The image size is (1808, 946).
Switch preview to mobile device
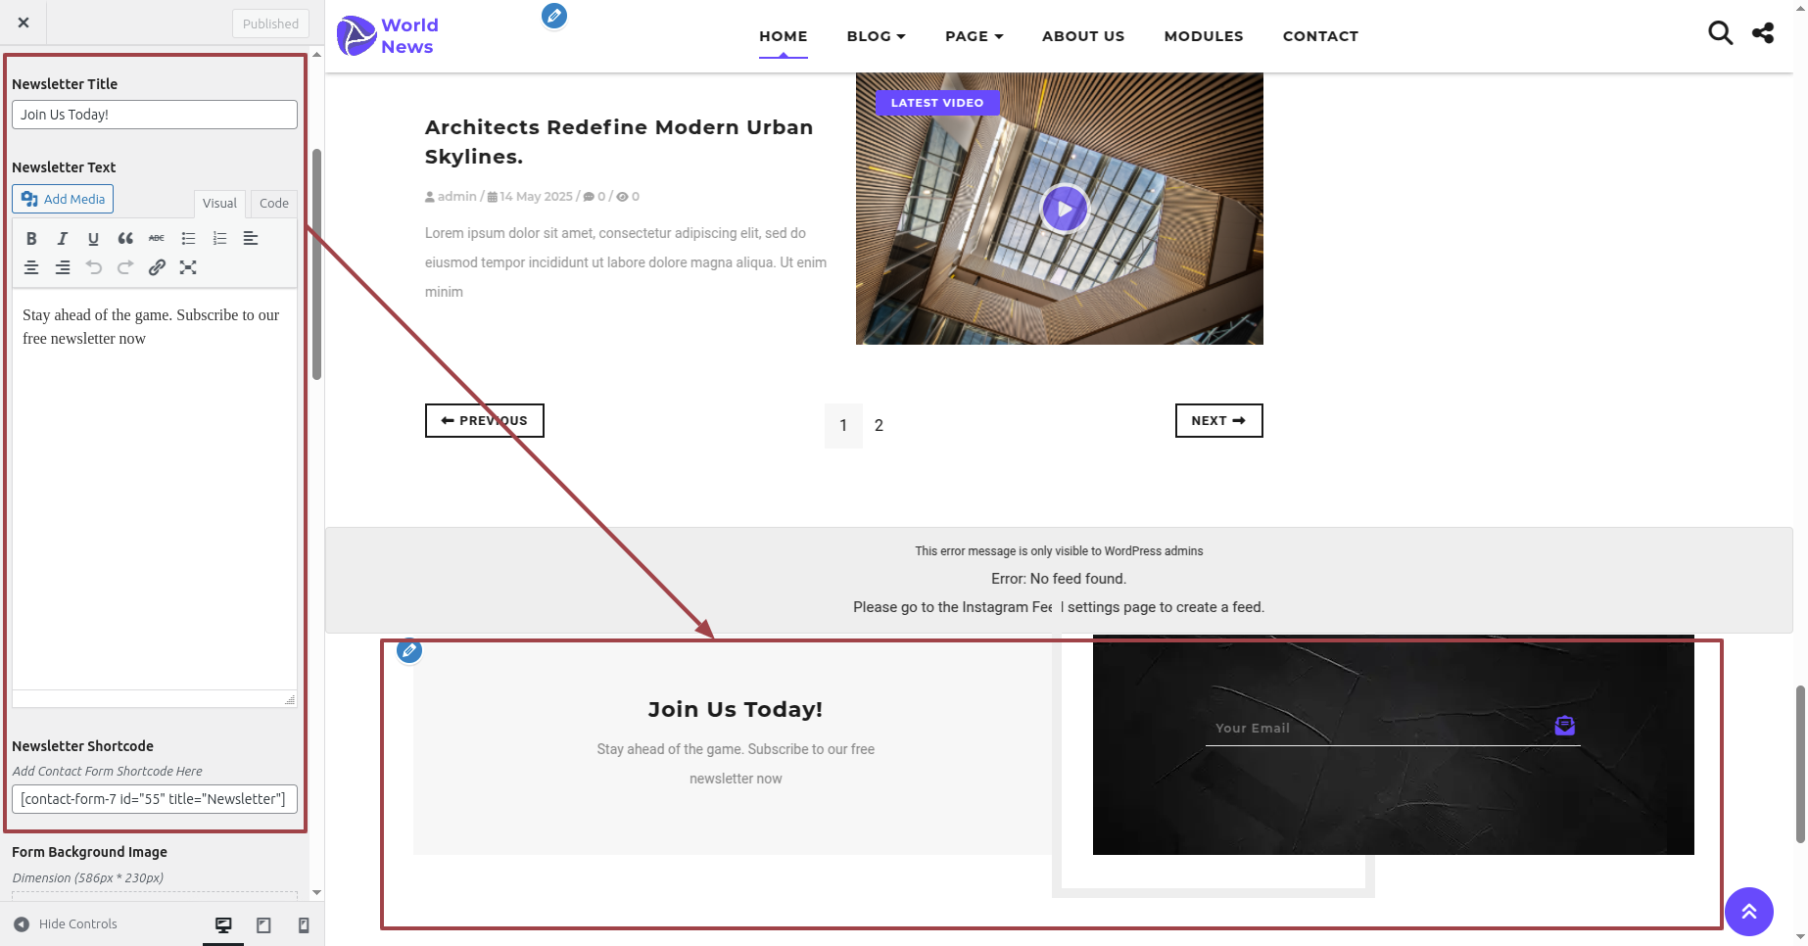pos(304,924)
